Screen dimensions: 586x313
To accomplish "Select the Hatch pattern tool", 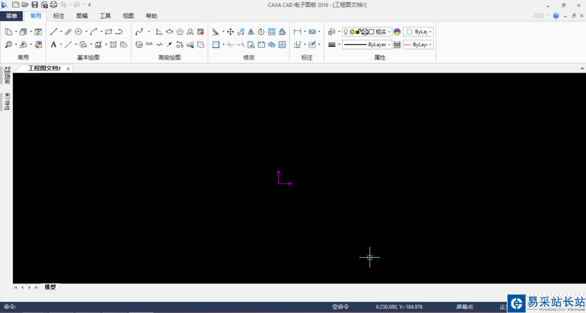I will coord(114,44).
